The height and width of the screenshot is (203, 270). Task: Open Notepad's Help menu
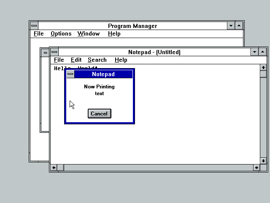[121, 60]
